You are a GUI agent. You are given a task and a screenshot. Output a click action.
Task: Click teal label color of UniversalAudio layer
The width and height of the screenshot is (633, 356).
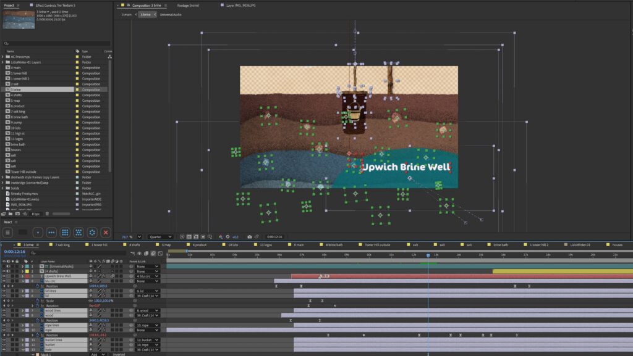[27, 267]
